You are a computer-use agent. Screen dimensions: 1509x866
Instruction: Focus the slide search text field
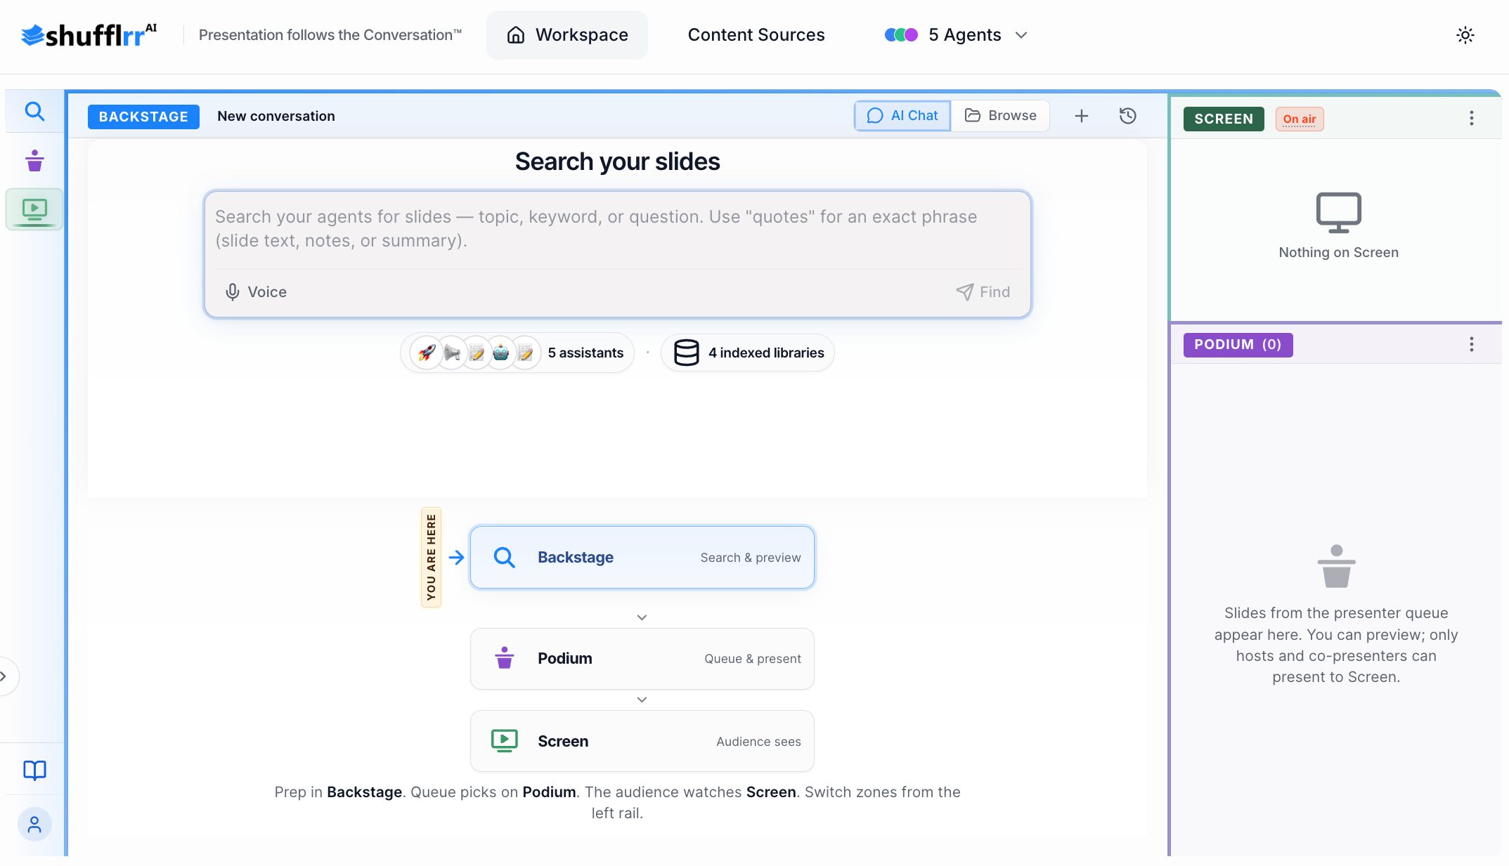tap(617, 229)
